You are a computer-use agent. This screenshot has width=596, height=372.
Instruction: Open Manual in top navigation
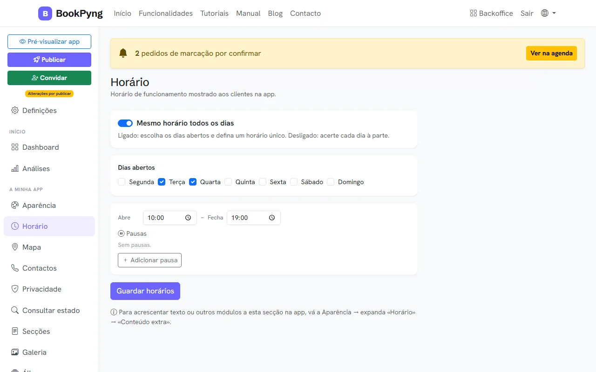pyautogui.click(x=248, y=13)
